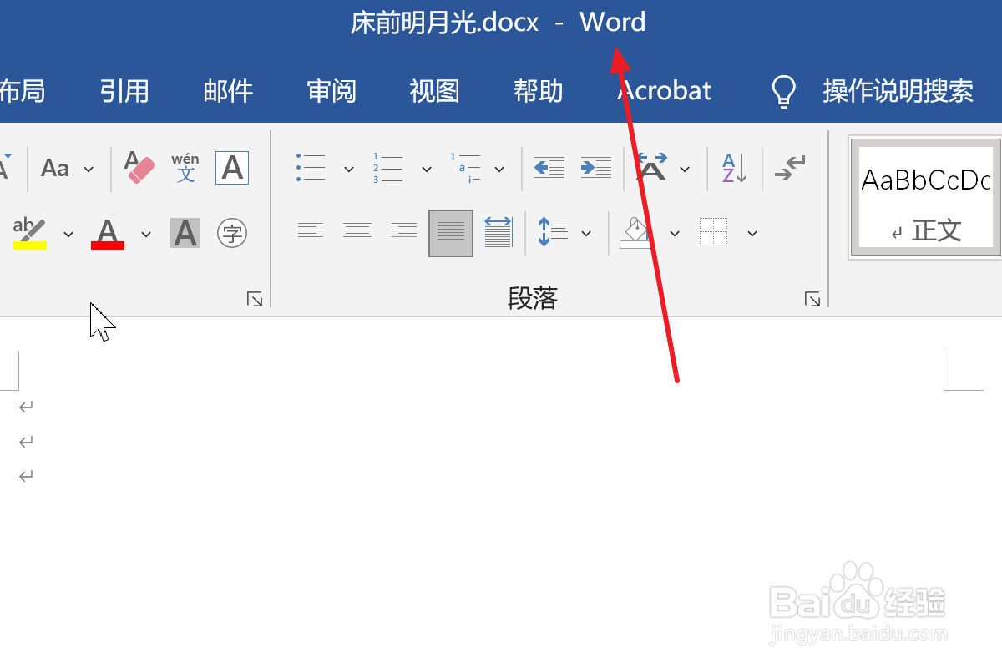1002x668 pixels.
Task: Insert Enclosed Character 字 icon
Action: 232,233
